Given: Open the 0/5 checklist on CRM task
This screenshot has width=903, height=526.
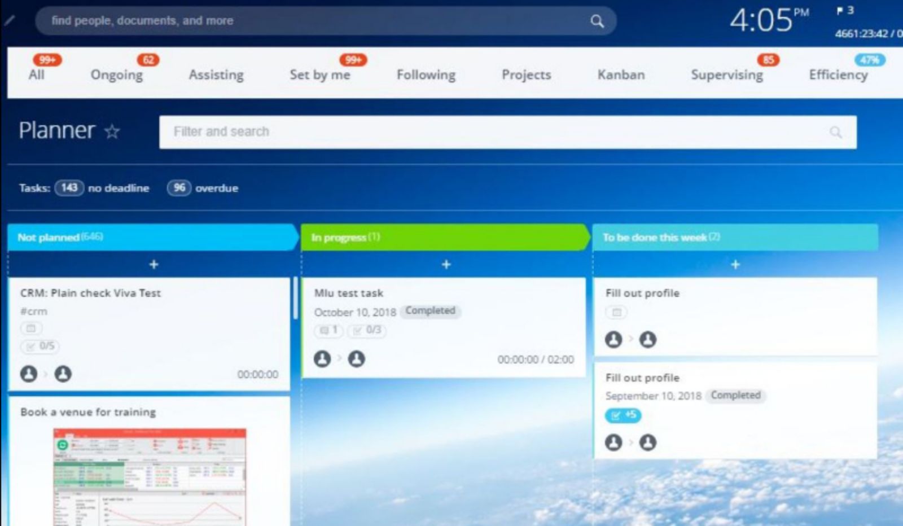Looking at the screenshot, I should click(x=40, y=346).
